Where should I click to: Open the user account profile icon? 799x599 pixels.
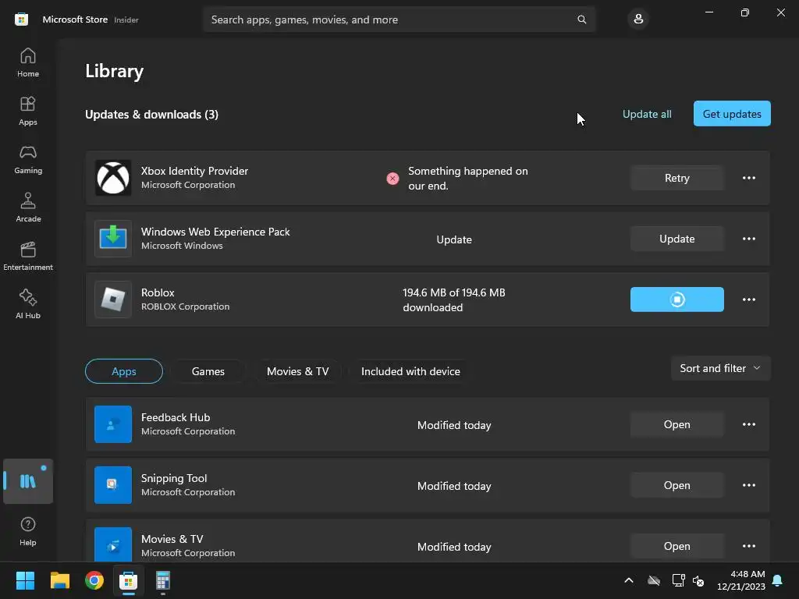coord(638,19)
